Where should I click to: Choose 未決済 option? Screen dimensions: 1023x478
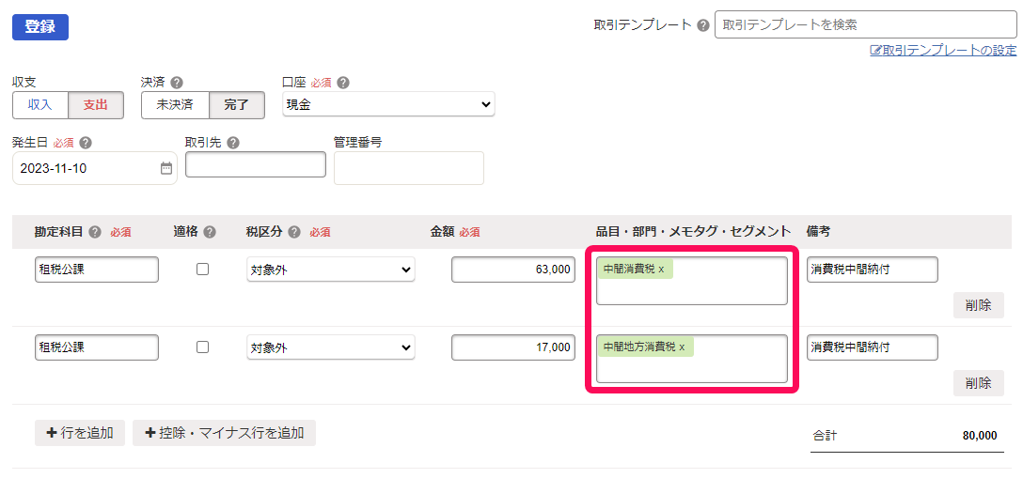175,105
